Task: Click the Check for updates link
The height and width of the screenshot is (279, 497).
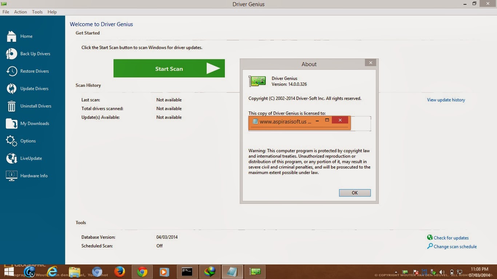Action: [x=451, y=238]
